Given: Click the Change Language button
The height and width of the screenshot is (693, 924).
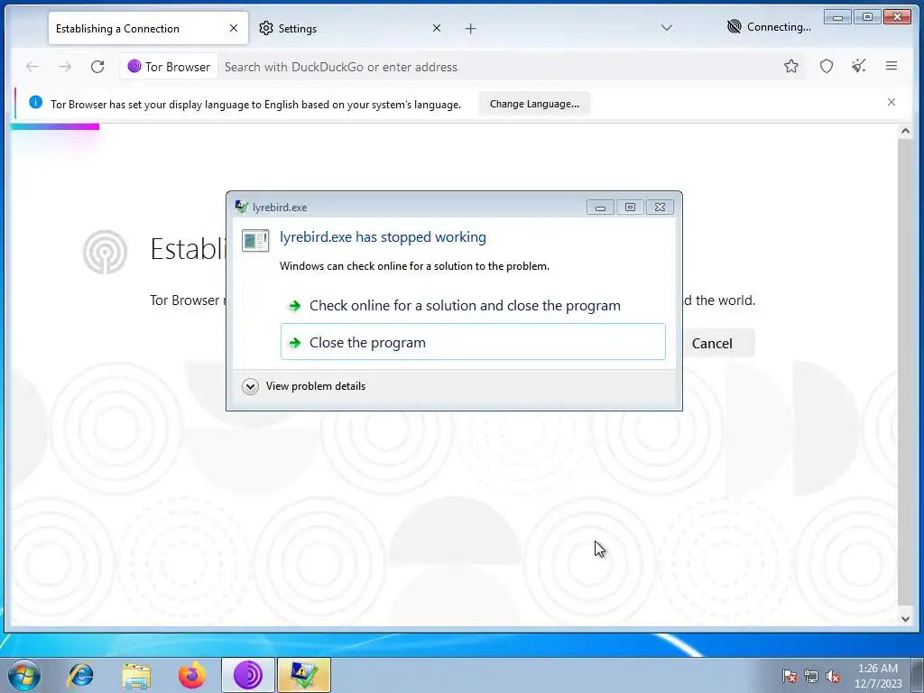Looking at the screenshot, I should coord(534,104).
